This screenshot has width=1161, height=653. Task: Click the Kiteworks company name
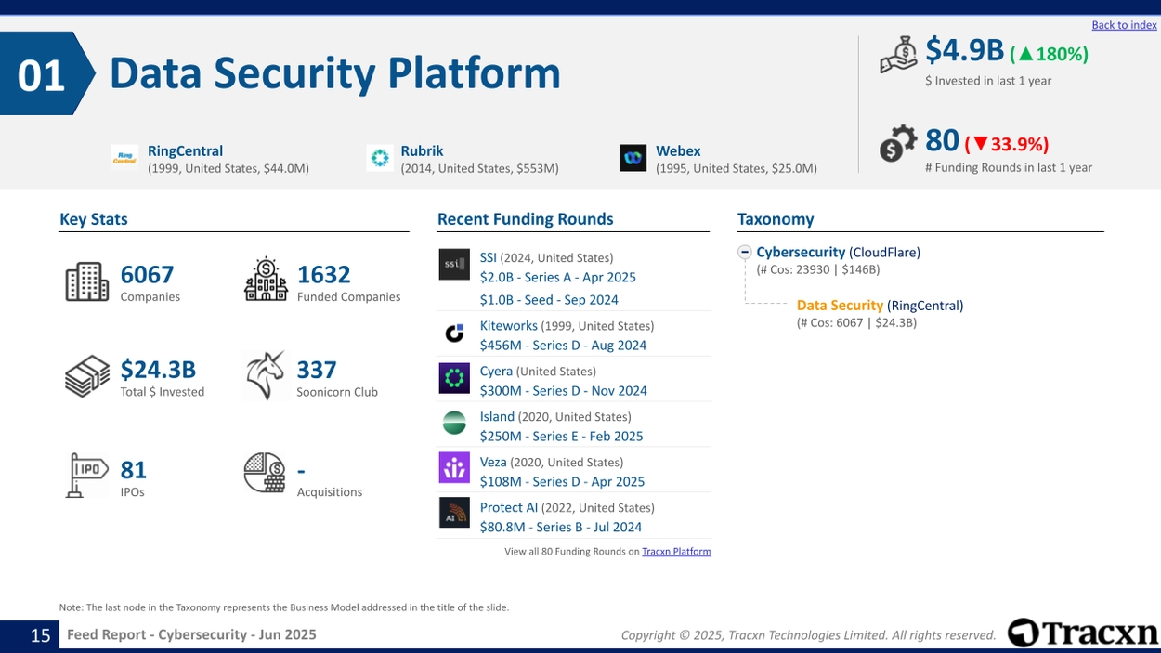(x=509, y=325)
